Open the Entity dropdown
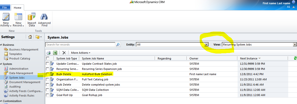 click(x=207, y=45)
